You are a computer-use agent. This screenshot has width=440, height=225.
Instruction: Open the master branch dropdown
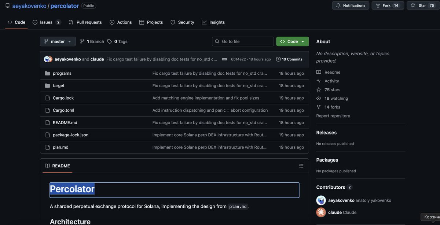[58, 41]
